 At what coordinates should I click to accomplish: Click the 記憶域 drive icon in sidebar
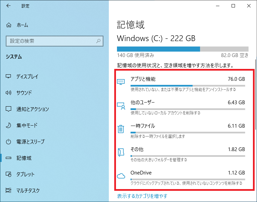pyautogui.click(x=8, y=158)
